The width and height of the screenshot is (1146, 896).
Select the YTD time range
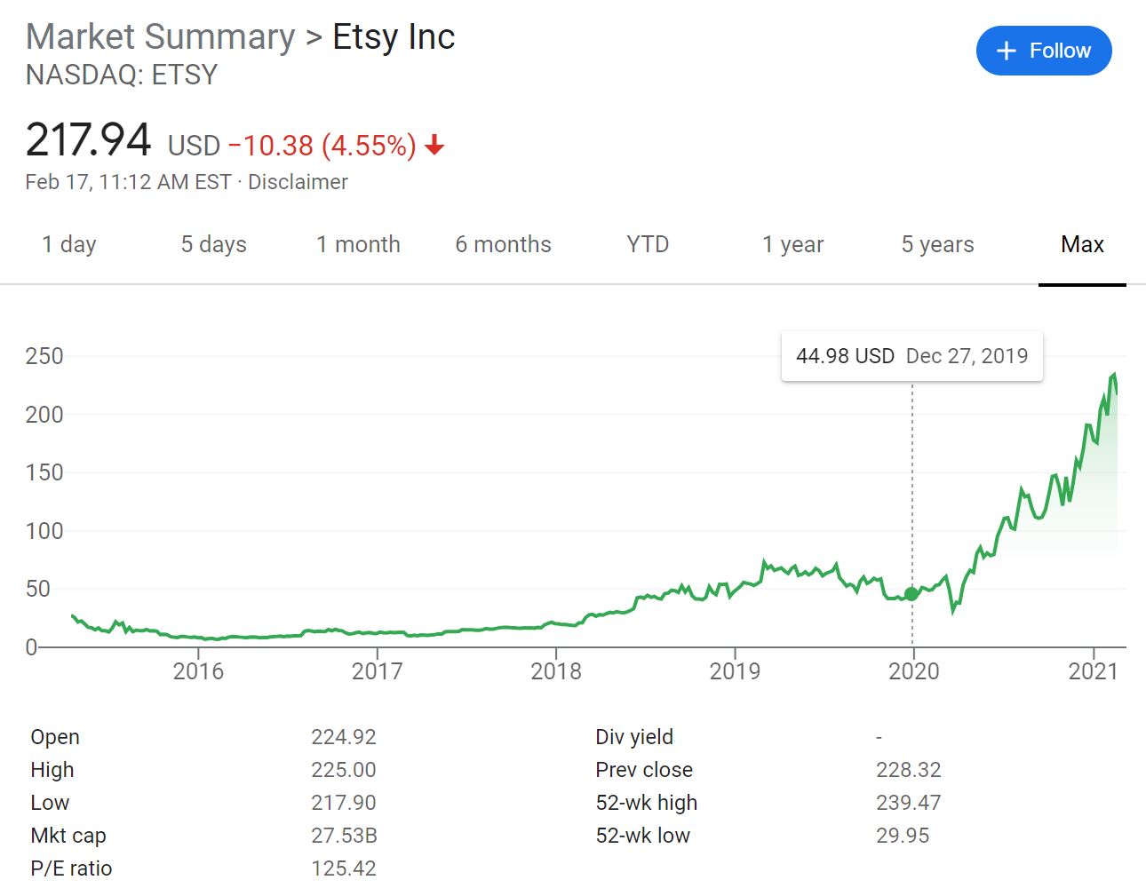coord(647,244)
